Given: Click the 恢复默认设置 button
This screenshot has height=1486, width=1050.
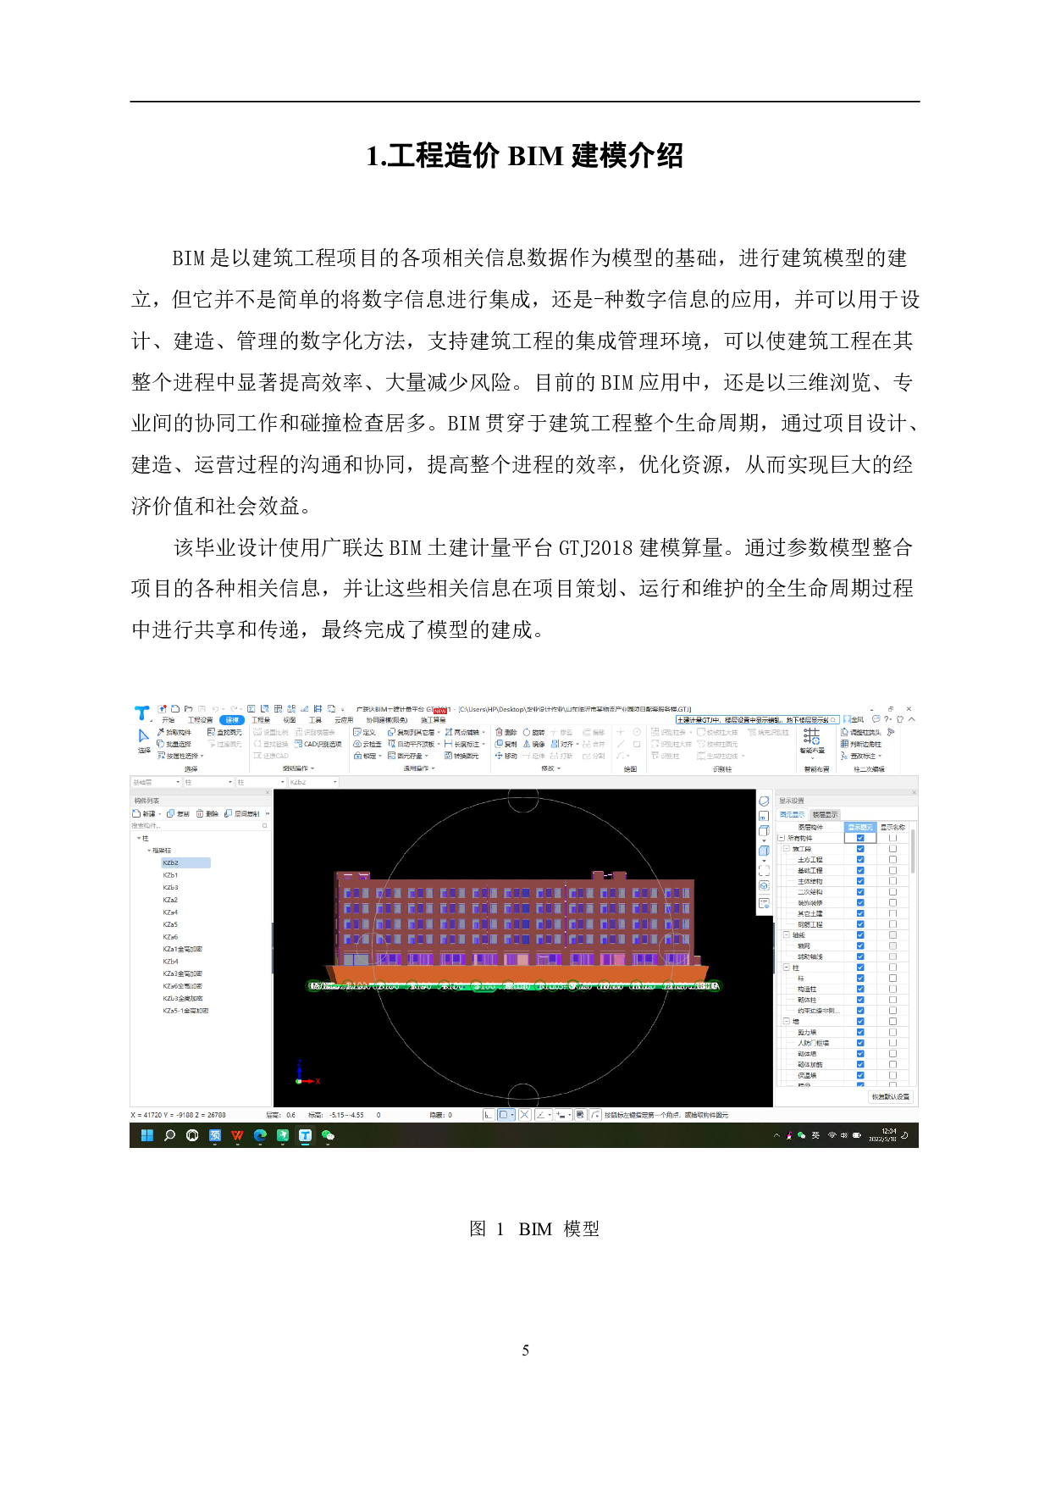Looking at the screenshot, I should (890, 1096).
